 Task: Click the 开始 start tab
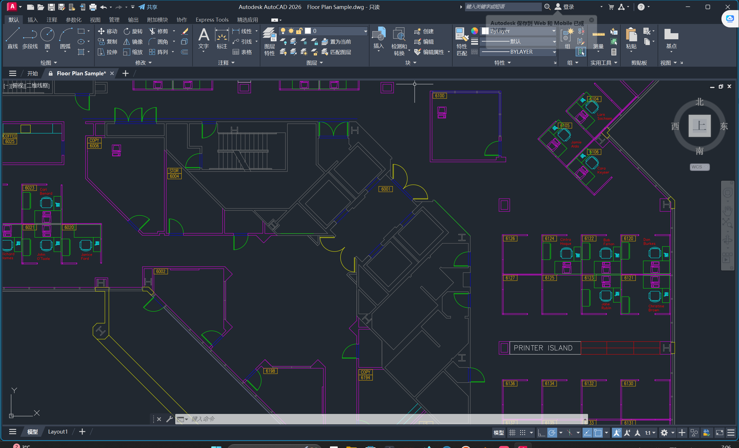(32, 74)
